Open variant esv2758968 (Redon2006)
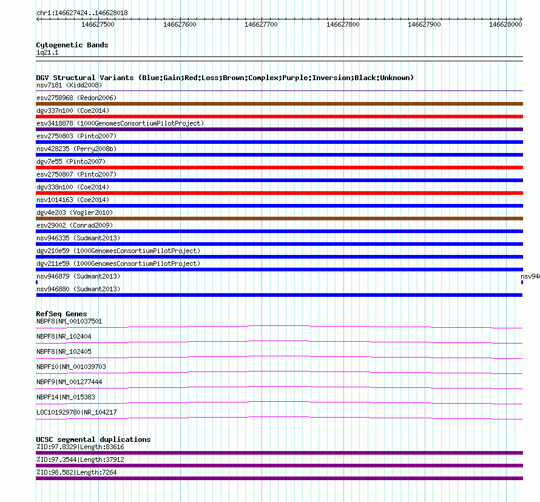This screenshot has width=540, height=502. tap(76, 98)
